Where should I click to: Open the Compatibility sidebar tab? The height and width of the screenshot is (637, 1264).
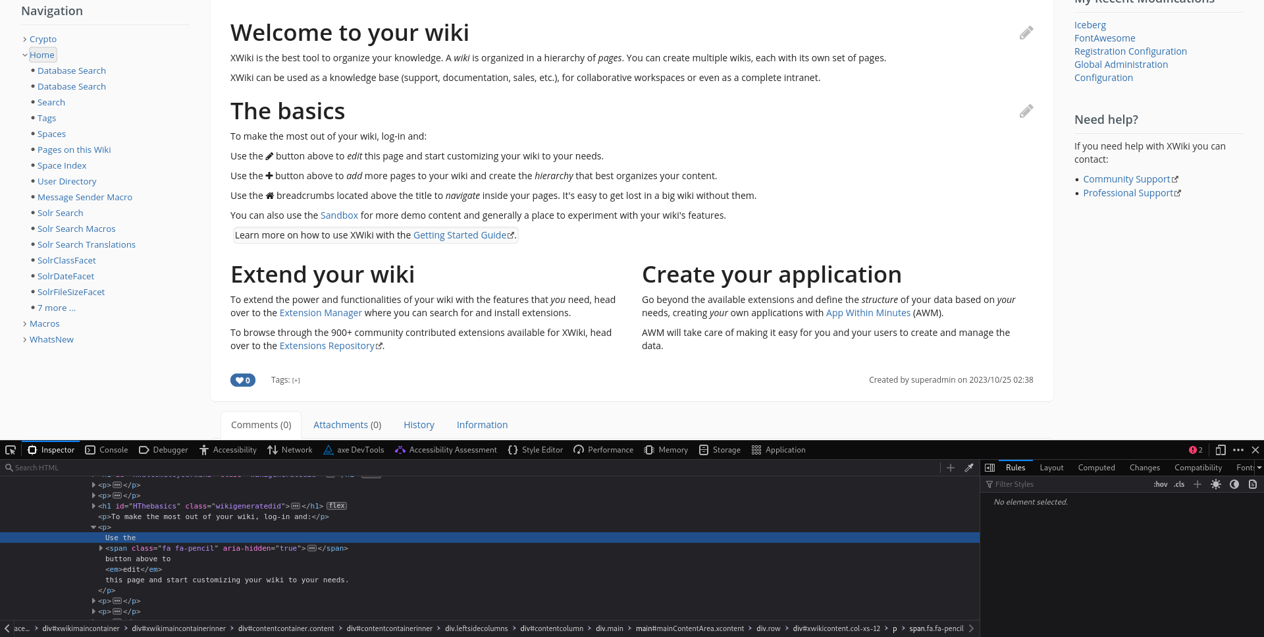click(x=1198, y=468)
